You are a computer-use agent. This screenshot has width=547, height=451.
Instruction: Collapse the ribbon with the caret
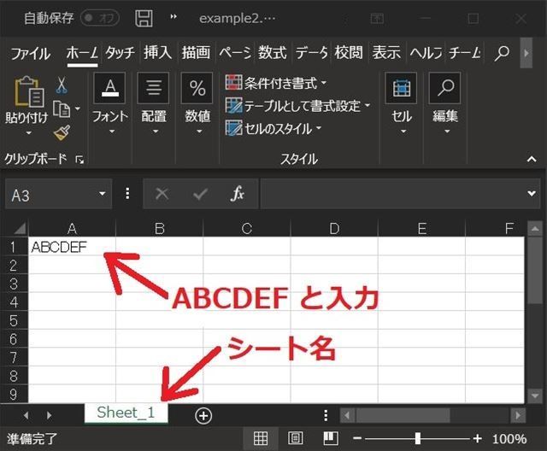click(532, 159)
